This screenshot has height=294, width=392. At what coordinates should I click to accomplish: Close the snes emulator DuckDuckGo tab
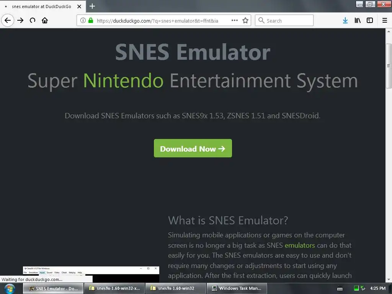click(x=79, y=6)
